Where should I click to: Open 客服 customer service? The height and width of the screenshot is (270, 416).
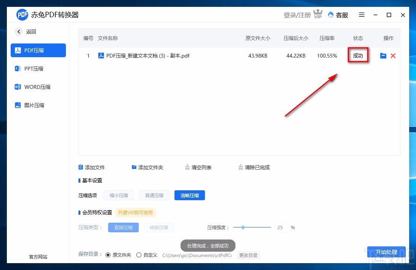pos(338,15)
